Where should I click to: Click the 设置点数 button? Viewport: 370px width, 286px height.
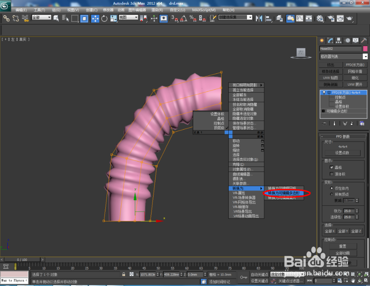(342, 153)
